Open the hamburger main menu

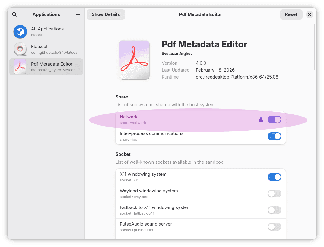pyautogui.click(x=78, y=14)
